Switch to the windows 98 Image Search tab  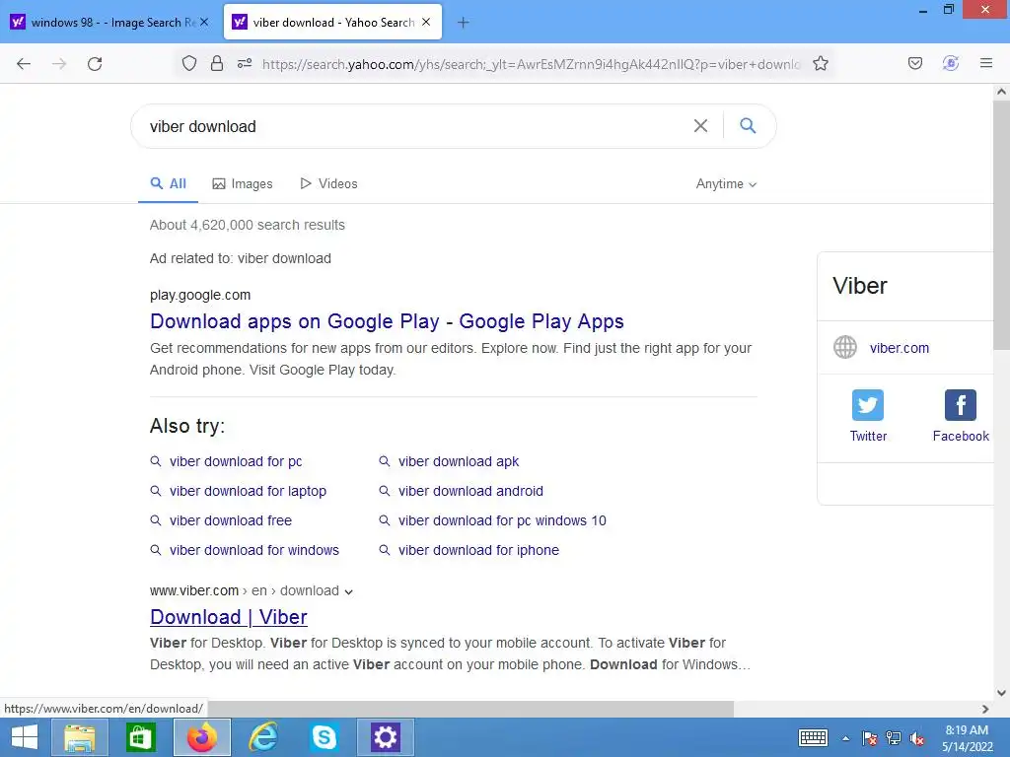click(109, 22)
